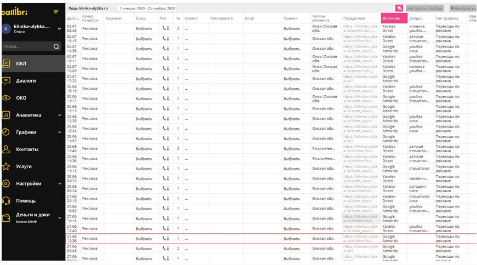Screen dimensions: 477x265
Task: Click the search magnifier icon in sidebar
Action: pyautogui.click(x=56, y=46)
